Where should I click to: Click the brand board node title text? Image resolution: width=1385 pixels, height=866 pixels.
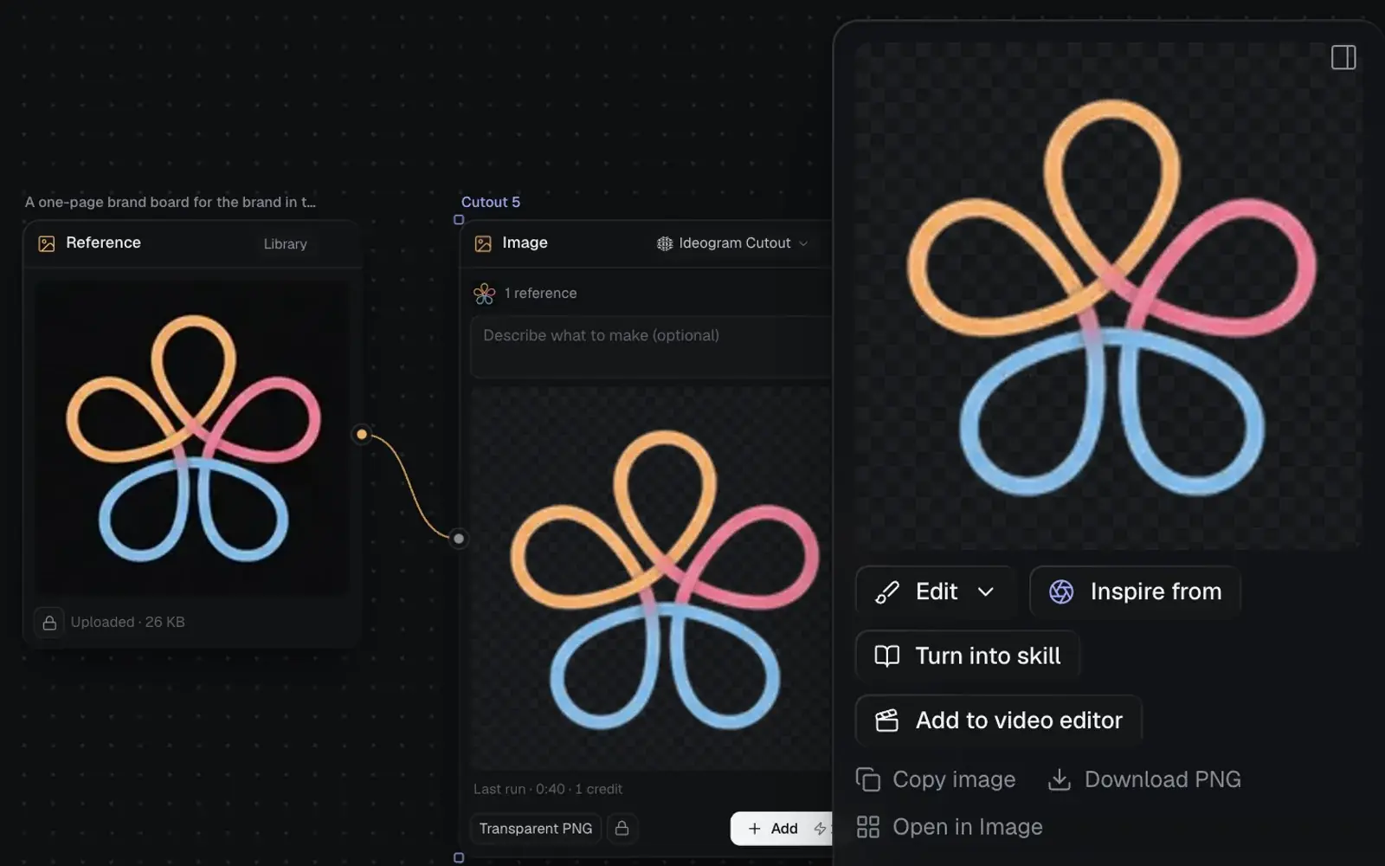pyautogui.click(x=171, y=202)
